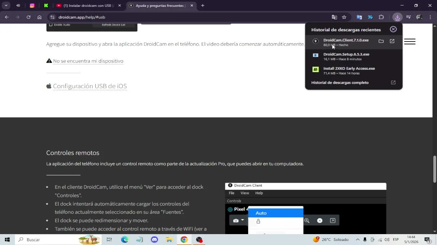The image size is (437, 245).
Task: Open the Windows notification center
Action: point(427,240)
